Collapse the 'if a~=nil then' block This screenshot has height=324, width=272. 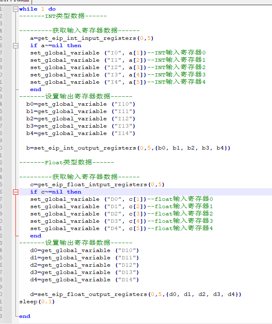pyautogui.click(x=15, y=46)
